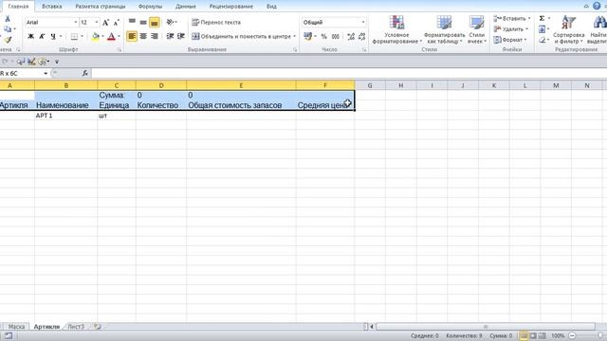This screenshot has height=341, width=607.
Task: Apply fill color bucket icon
Action: pyautogui.click(x=95, y=36)
